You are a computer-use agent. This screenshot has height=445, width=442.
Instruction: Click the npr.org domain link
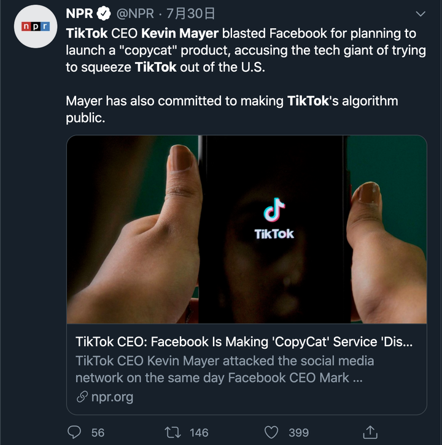coord(112,397)
